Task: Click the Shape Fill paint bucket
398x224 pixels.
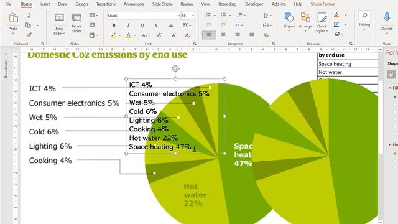Action: pos(336,15)
